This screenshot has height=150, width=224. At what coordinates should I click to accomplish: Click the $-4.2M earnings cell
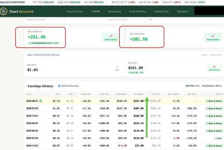pos(122,146)
